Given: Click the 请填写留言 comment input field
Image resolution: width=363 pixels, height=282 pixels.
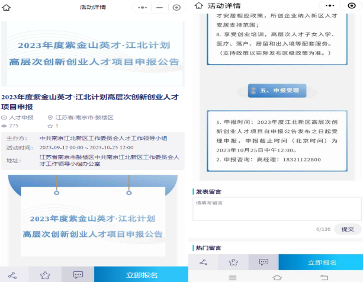Looking at the screenshot, I should pyautogui.click(x=277, y=209).
